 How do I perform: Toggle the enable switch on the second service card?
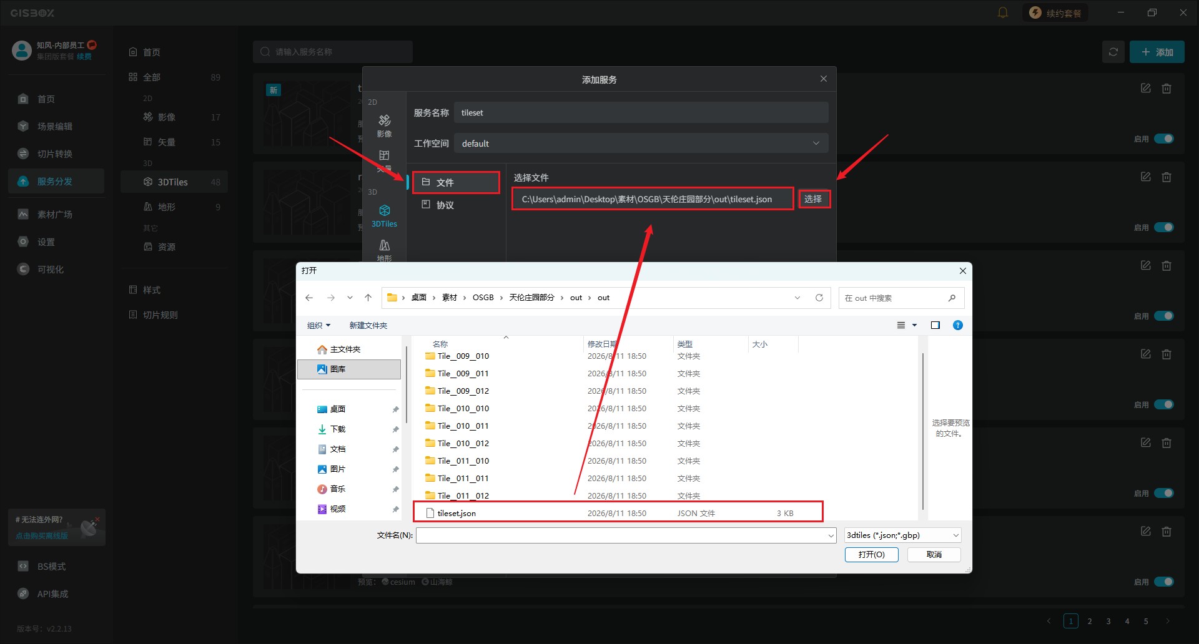(1164, 227)
